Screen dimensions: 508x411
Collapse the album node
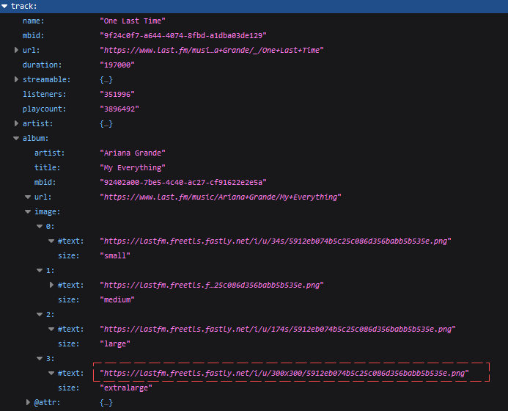[16, 138]
